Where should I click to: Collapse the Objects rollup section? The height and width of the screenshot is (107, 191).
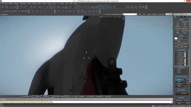pyautogui.click(x=181, y=20)
